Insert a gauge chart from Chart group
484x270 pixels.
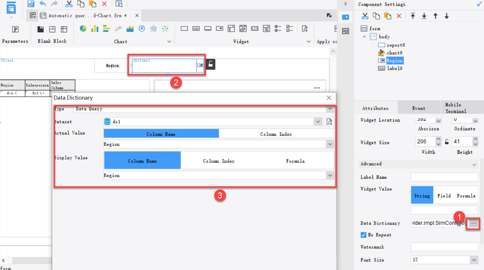142,29
